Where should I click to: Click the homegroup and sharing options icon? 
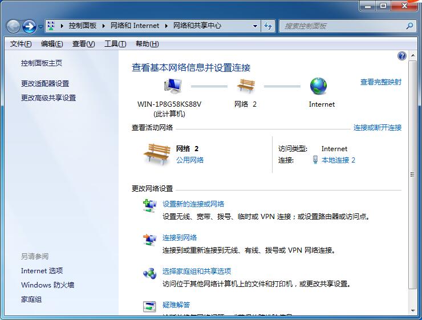(149, 274)
